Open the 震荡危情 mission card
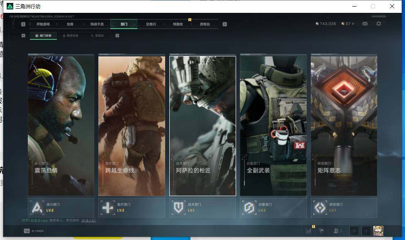This screenshot has height=240, width=405. click(x=61, y=126)
